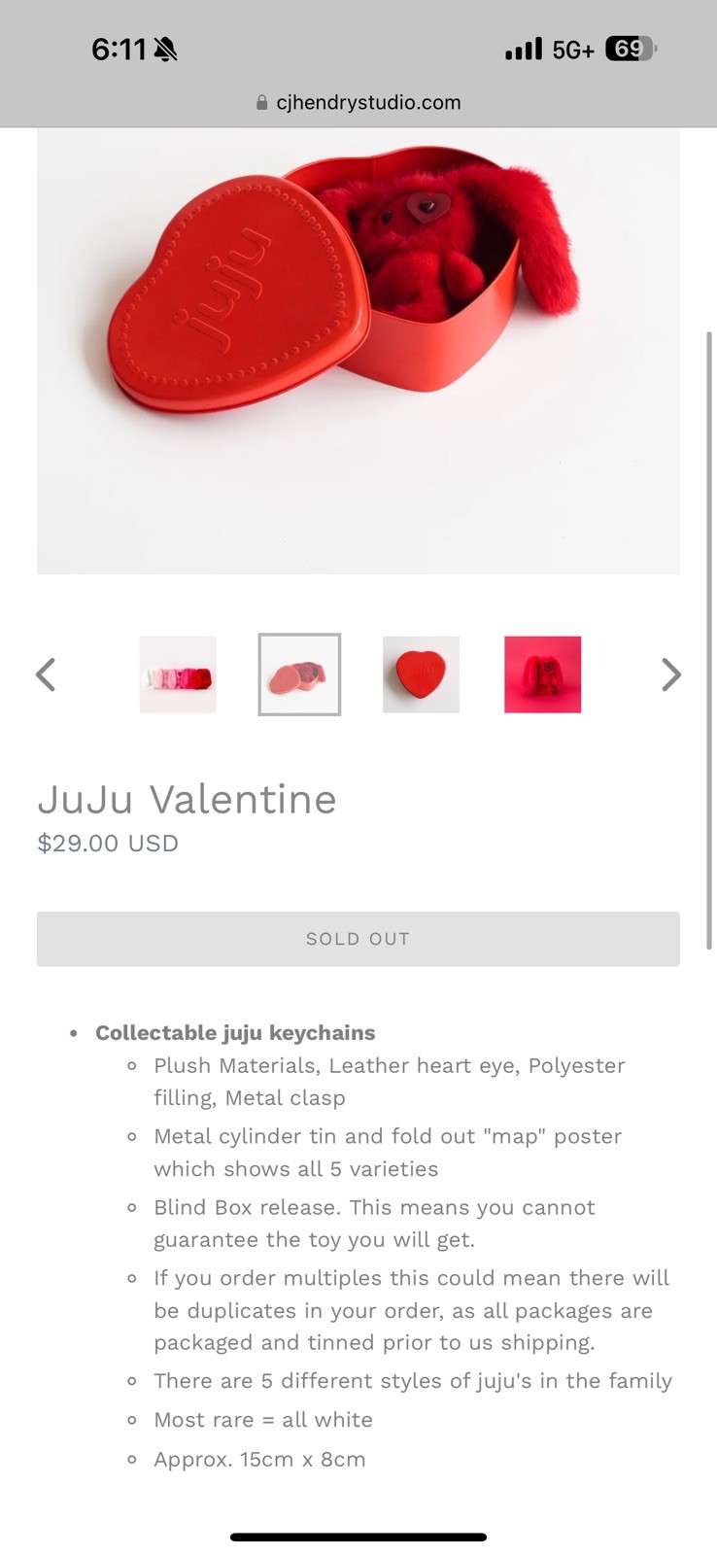
Task: Tap the home indicator bar
Action: click(358, 1537)
